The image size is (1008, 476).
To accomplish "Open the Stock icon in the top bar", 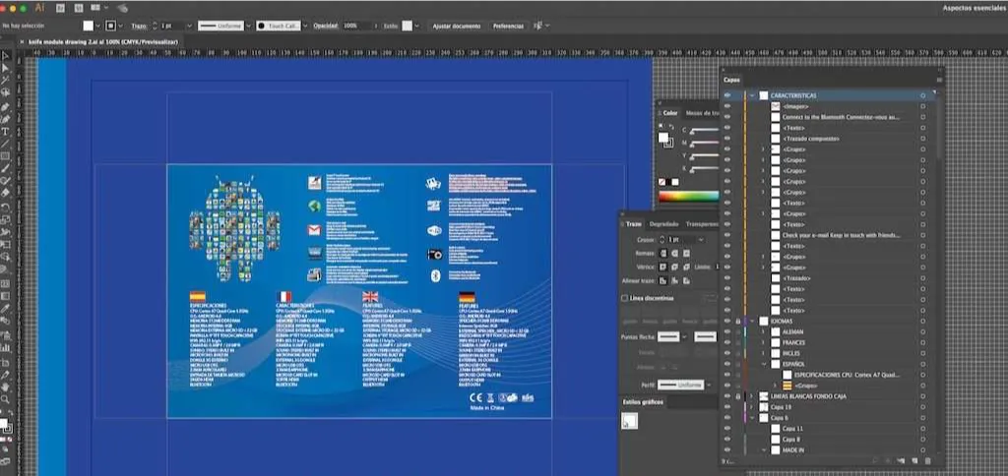I will pyautogui.click(x=79, y=8).
